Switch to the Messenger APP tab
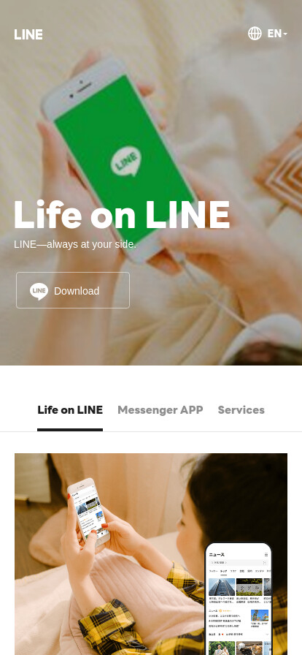The image size is (302, 655). pyautogui.click(x=160, y=410)
